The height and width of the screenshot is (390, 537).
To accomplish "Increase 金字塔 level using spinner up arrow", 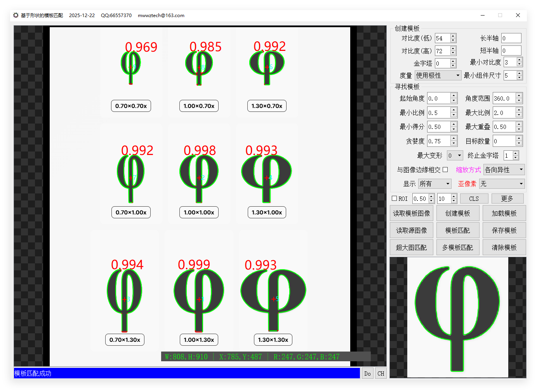I will tap(453, 61).
